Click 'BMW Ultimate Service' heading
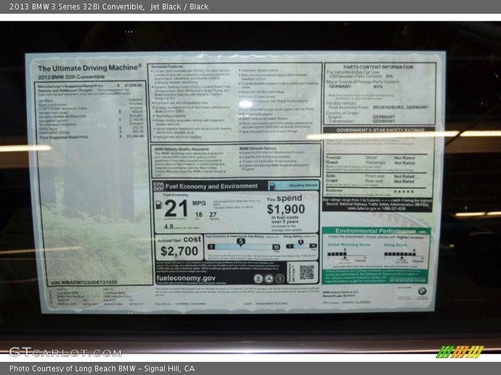 258,148
